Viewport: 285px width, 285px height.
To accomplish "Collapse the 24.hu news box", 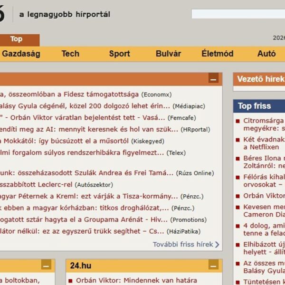I will (x=213, y=265).
